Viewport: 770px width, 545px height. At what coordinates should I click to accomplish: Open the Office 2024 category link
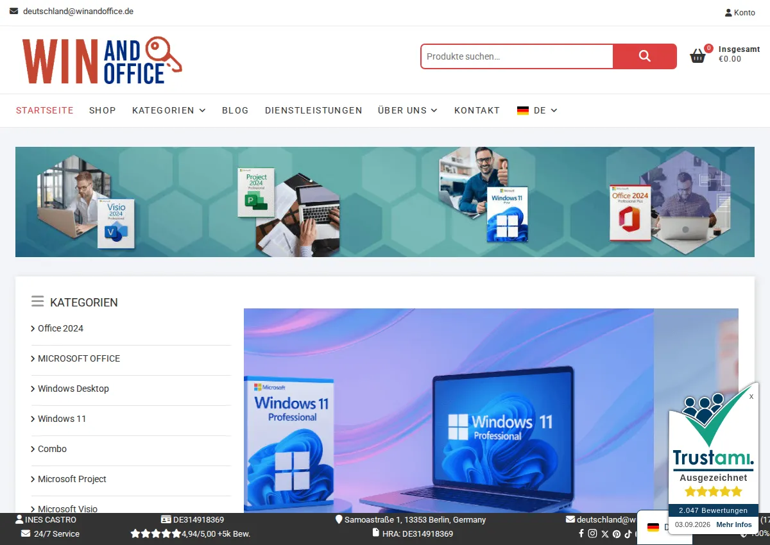coord(60,328)
